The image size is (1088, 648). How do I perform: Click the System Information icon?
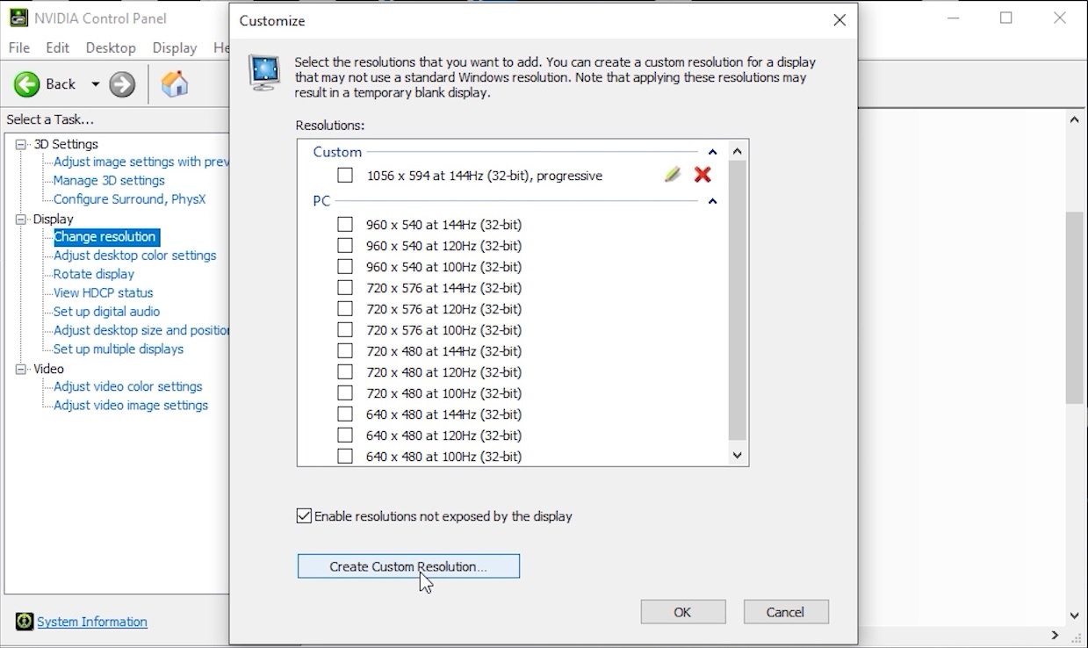click(x=25, y=622)
